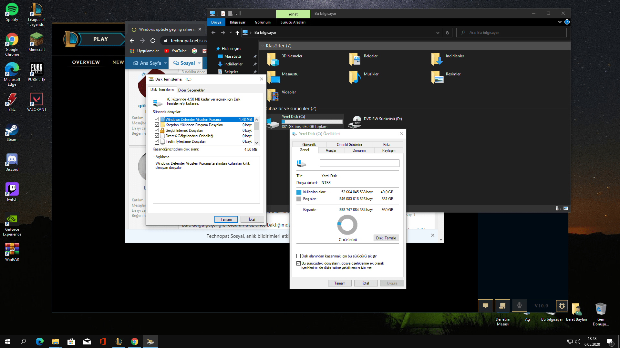Viewport: 620px width, 348px height.
Task: Click Tamam in Disk Temizleme dialog
Action: (x=226, y=219)
